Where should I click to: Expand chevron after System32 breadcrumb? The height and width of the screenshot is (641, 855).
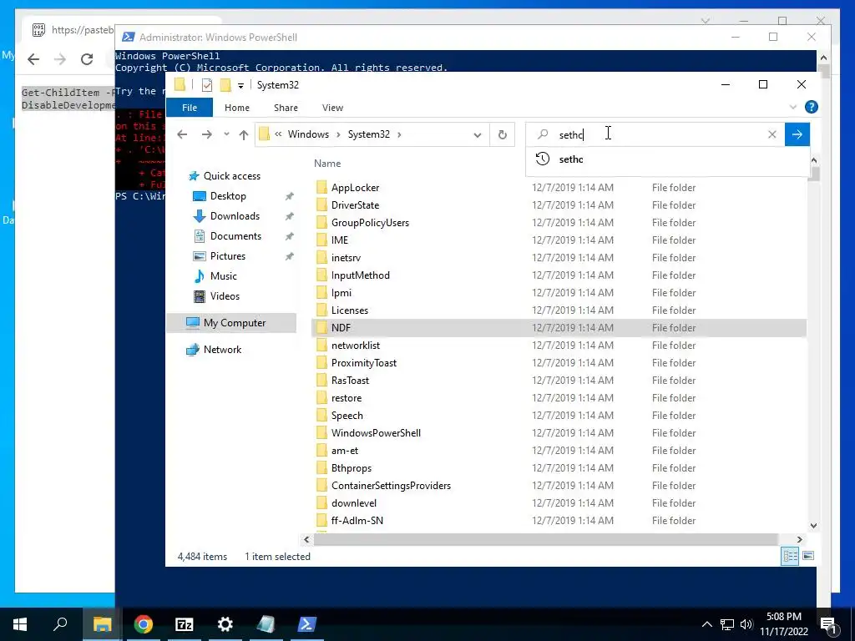point(399,134)
